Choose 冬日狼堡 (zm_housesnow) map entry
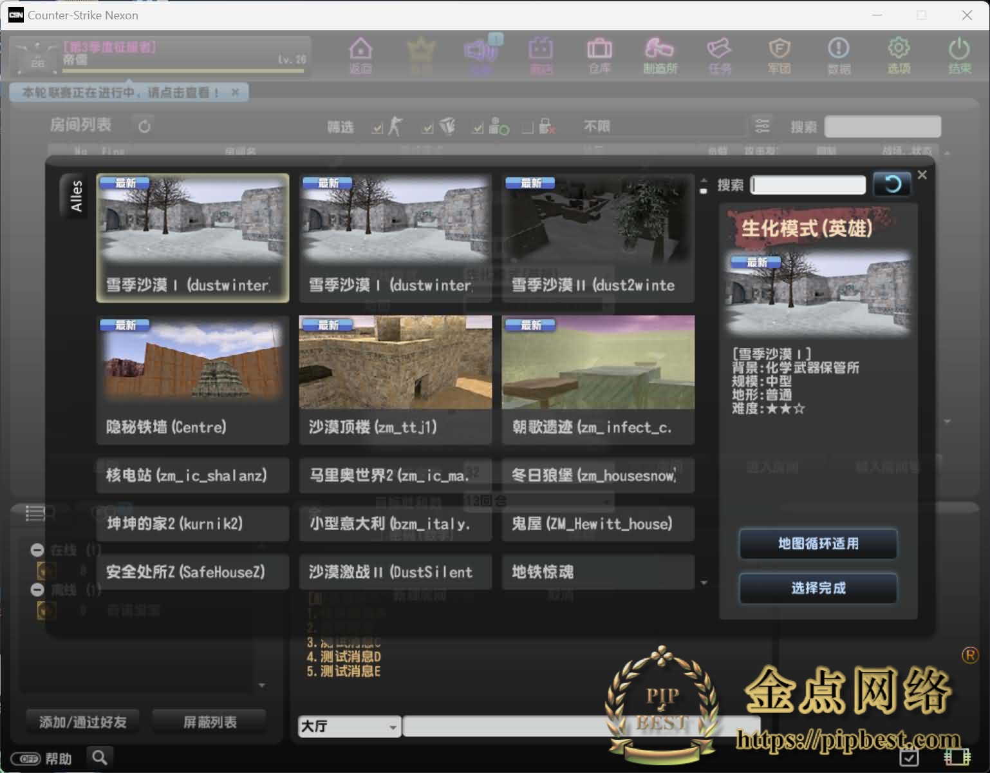 (x=598, y=475)
